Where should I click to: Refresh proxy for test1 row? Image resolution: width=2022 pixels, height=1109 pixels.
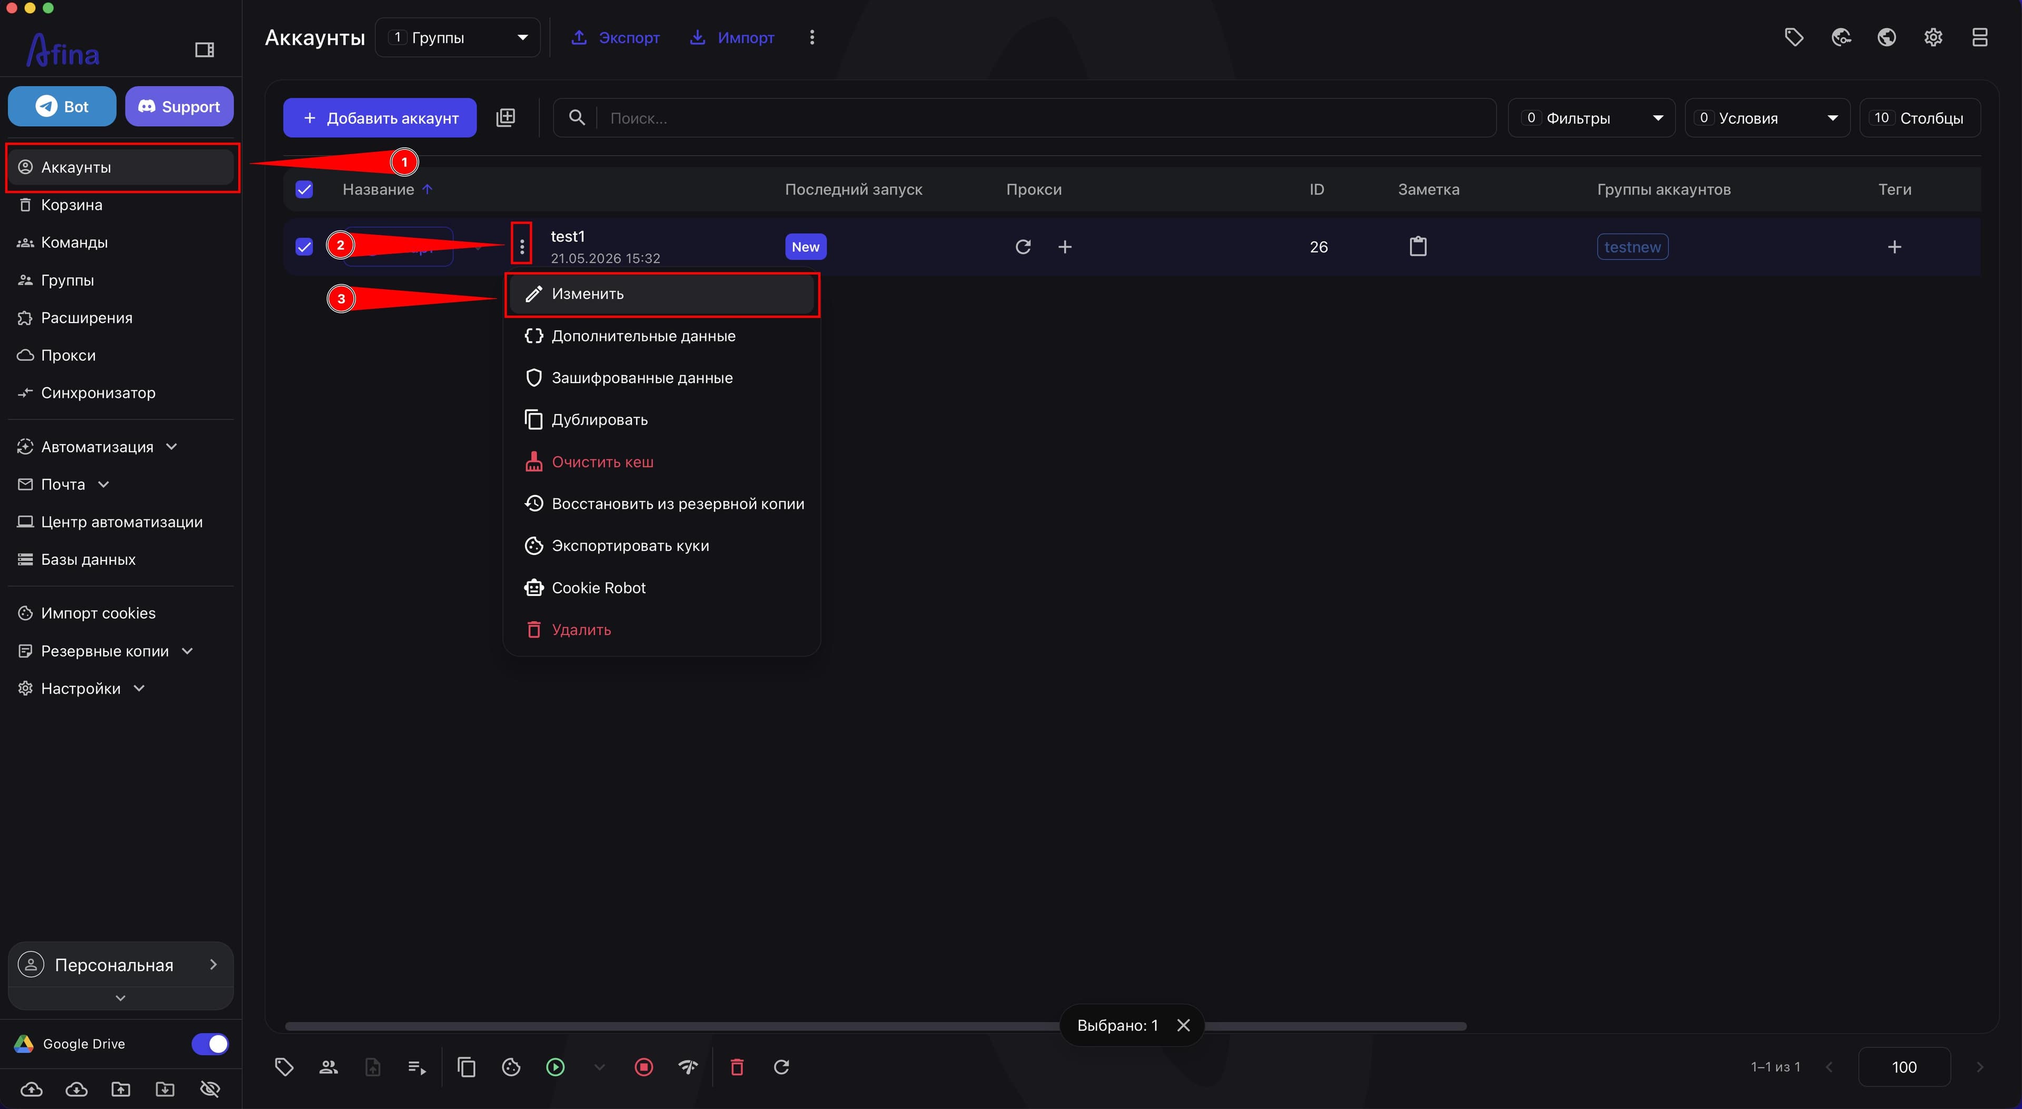[x=1023, y=247]
